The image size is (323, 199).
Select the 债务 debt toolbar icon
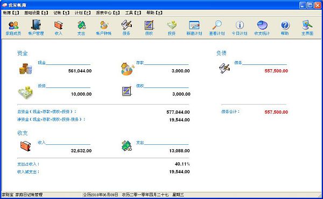[x=127, y=28]
